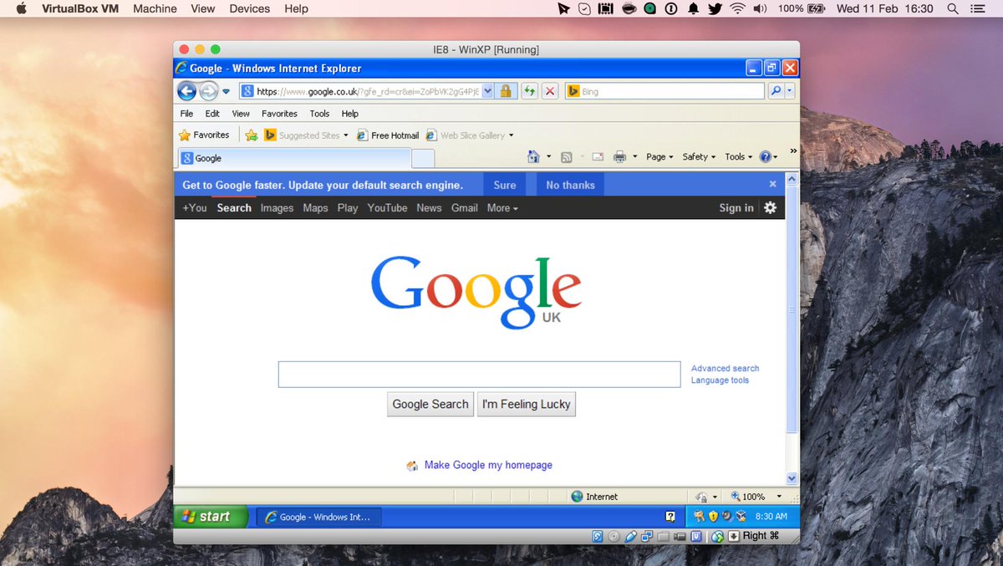Click the Google search text box
Viewport: 1003px width, 566px height.
click(x=479, y=375)
